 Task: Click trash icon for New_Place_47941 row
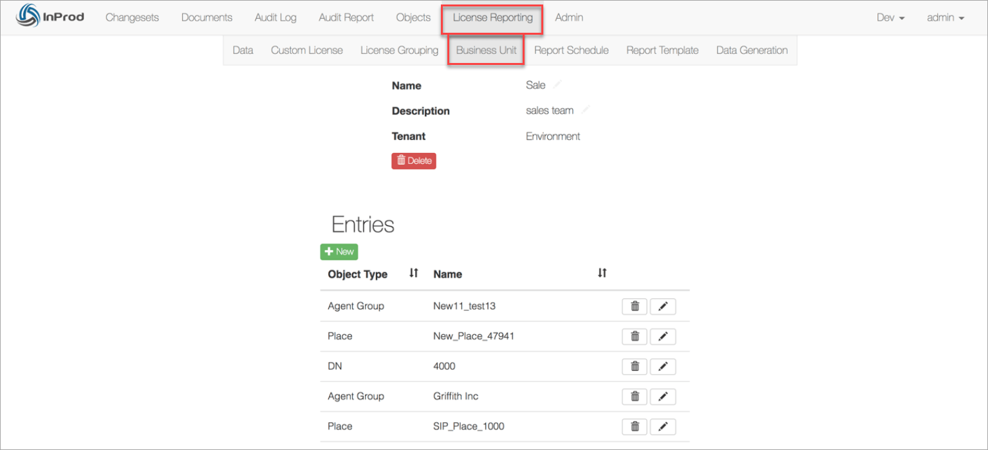pyautogui.click(x=635, y=336)
